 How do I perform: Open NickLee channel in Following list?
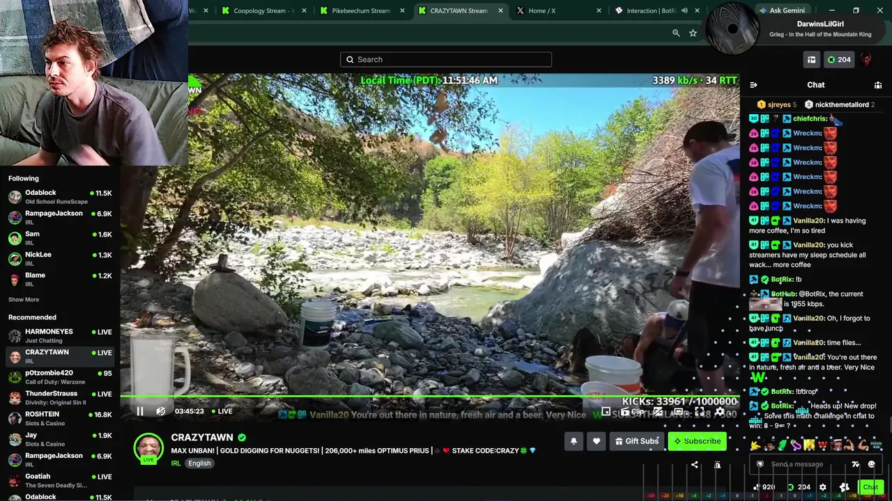60,258
